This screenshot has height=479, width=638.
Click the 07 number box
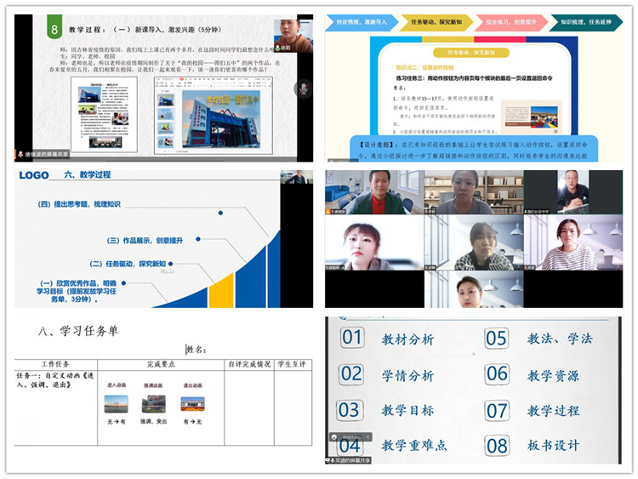tap(497, 410)
